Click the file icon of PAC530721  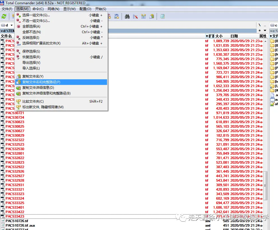(x=3, y=113)
